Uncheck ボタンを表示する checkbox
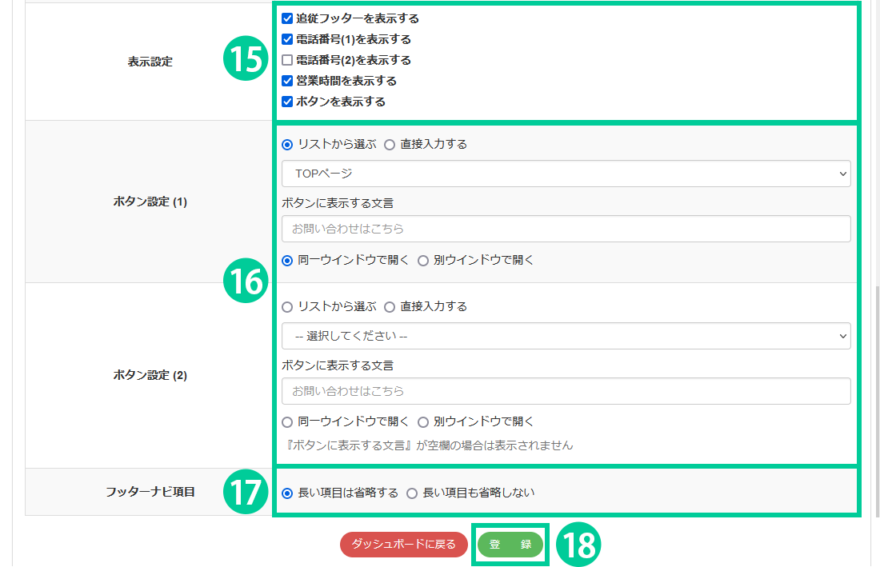 [x=287, y=102]
